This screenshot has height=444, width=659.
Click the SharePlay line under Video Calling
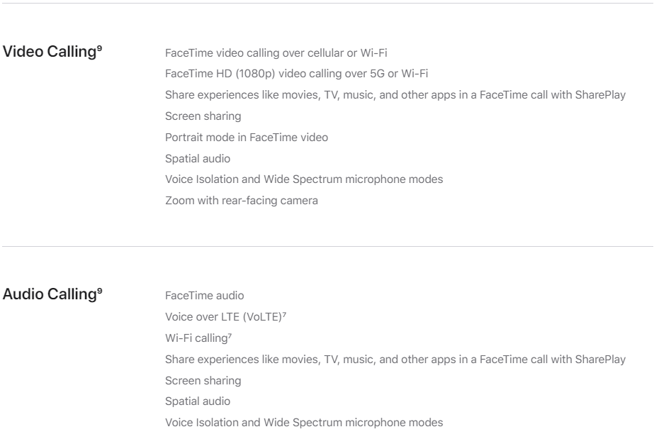[395, 95]
